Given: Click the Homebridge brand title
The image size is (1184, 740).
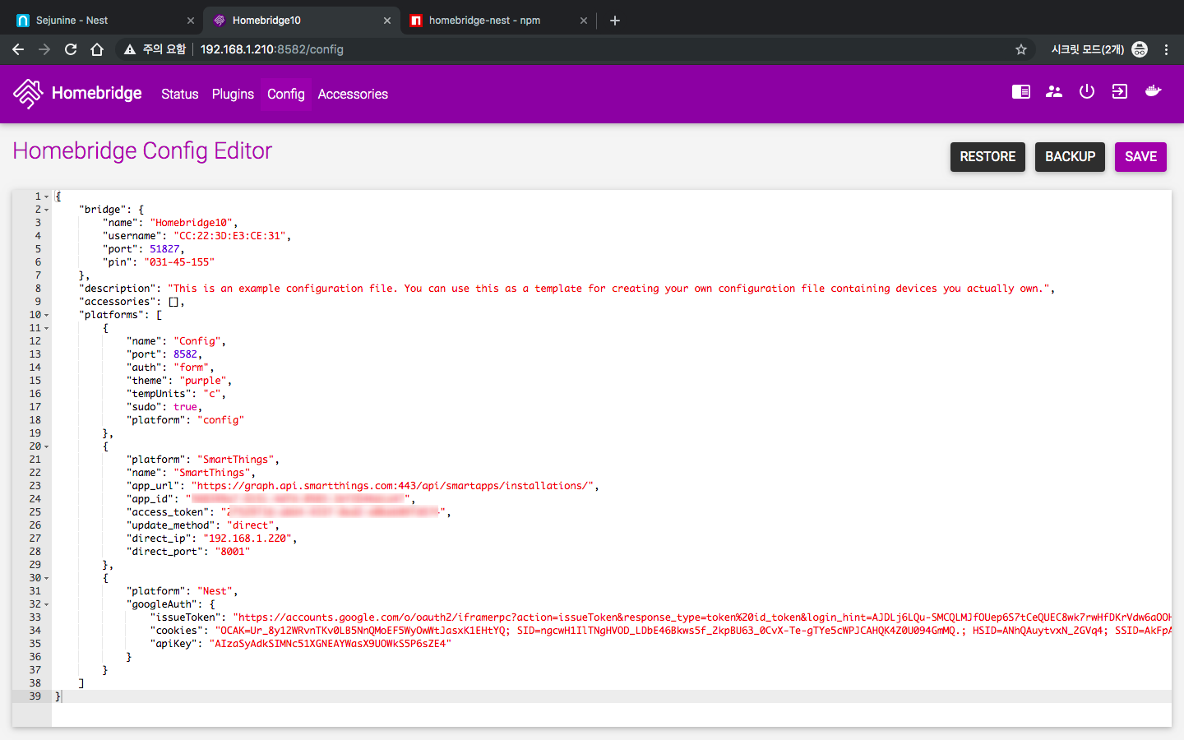Looking at the screenshot, I should coord(96,93).
